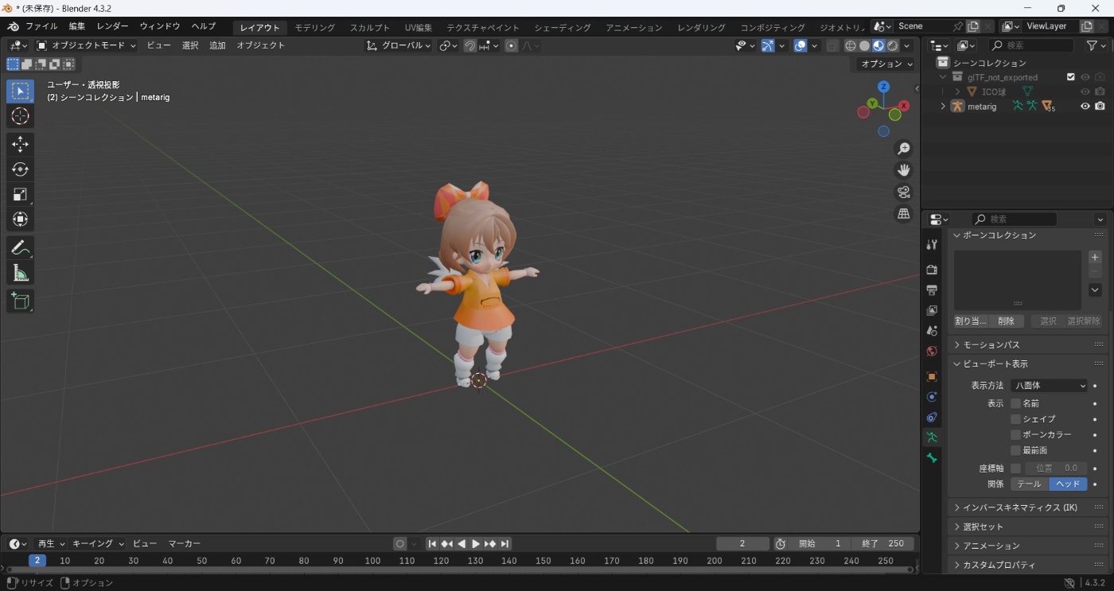The height and width of the screenshot is (591, 1114).
Task: Enable the シェイプ display checkbox
Action: coord(1015,419)
